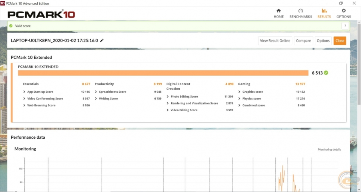Viewport: 361px width, 192px height.
Task: Minimize the PCMark 10 window
Action: pos(328,3)
